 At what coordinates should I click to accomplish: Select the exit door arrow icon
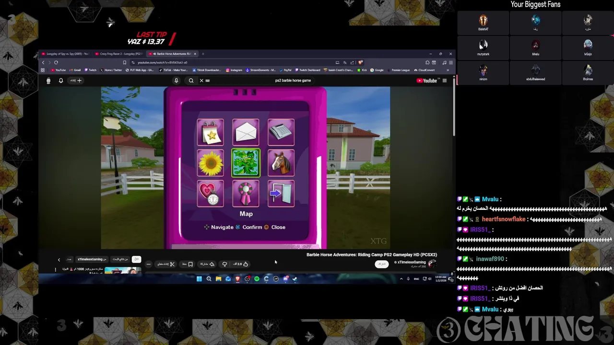[x=281, y=194]
